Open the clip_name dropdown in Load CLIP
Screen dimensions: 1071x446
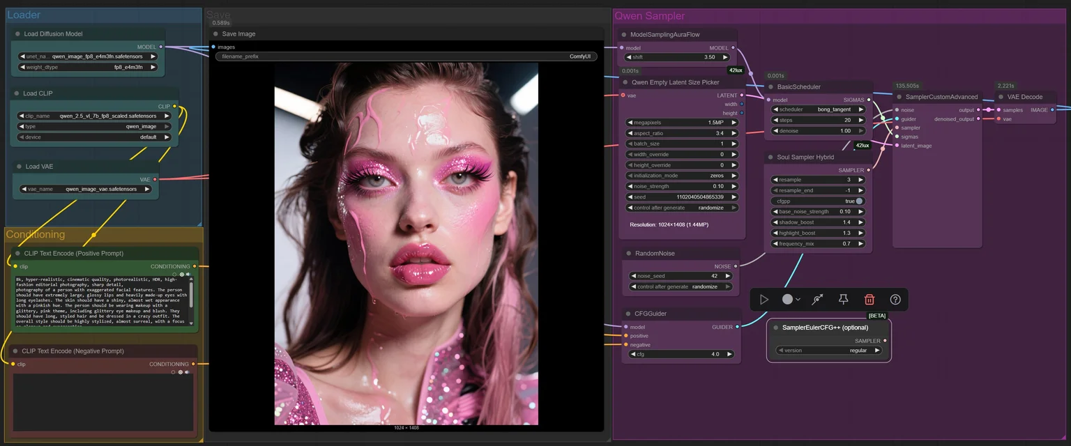94,116
